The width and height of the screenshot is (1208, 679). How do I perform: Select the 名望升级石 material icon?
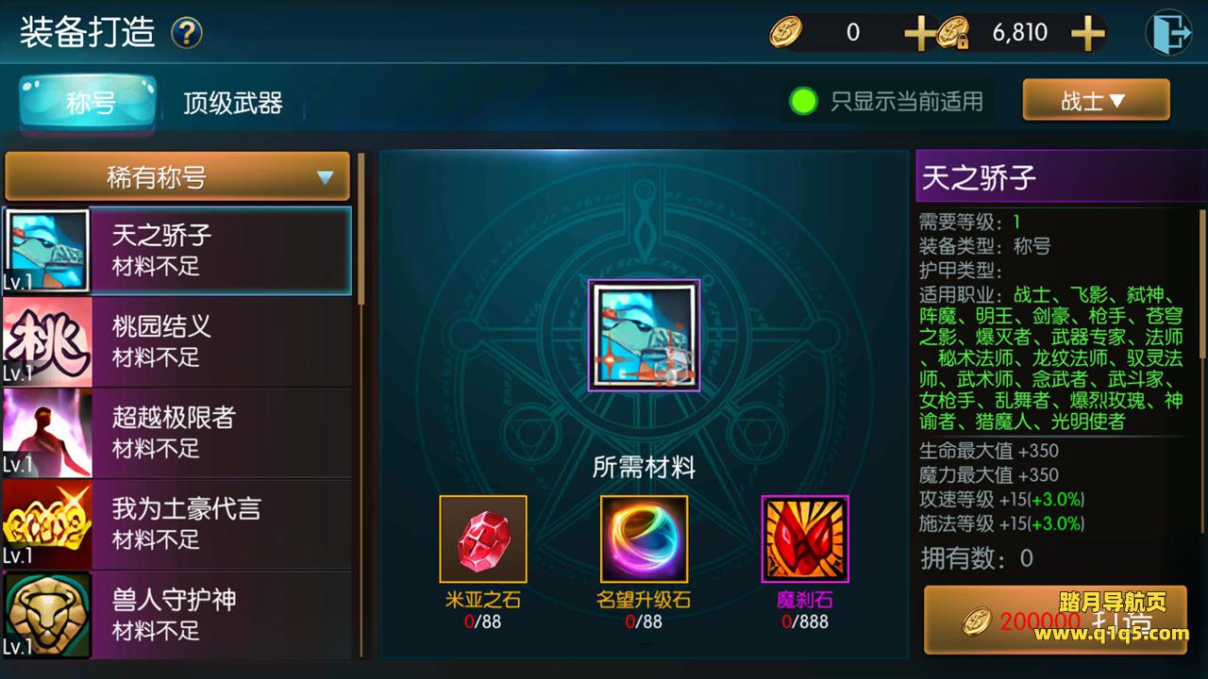coord(644,538)
